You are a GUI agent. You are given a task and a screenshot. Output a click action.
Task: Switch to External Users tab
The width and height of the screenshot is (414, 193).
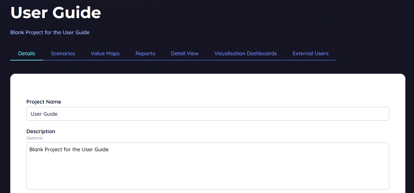coord(310,54)
